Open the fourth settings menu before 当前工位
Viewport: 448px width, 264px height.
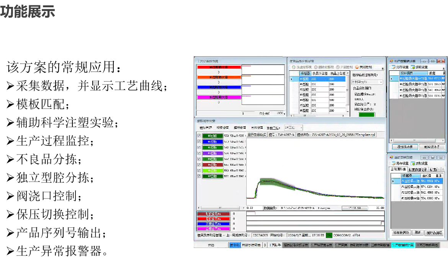tap(257, 128)
